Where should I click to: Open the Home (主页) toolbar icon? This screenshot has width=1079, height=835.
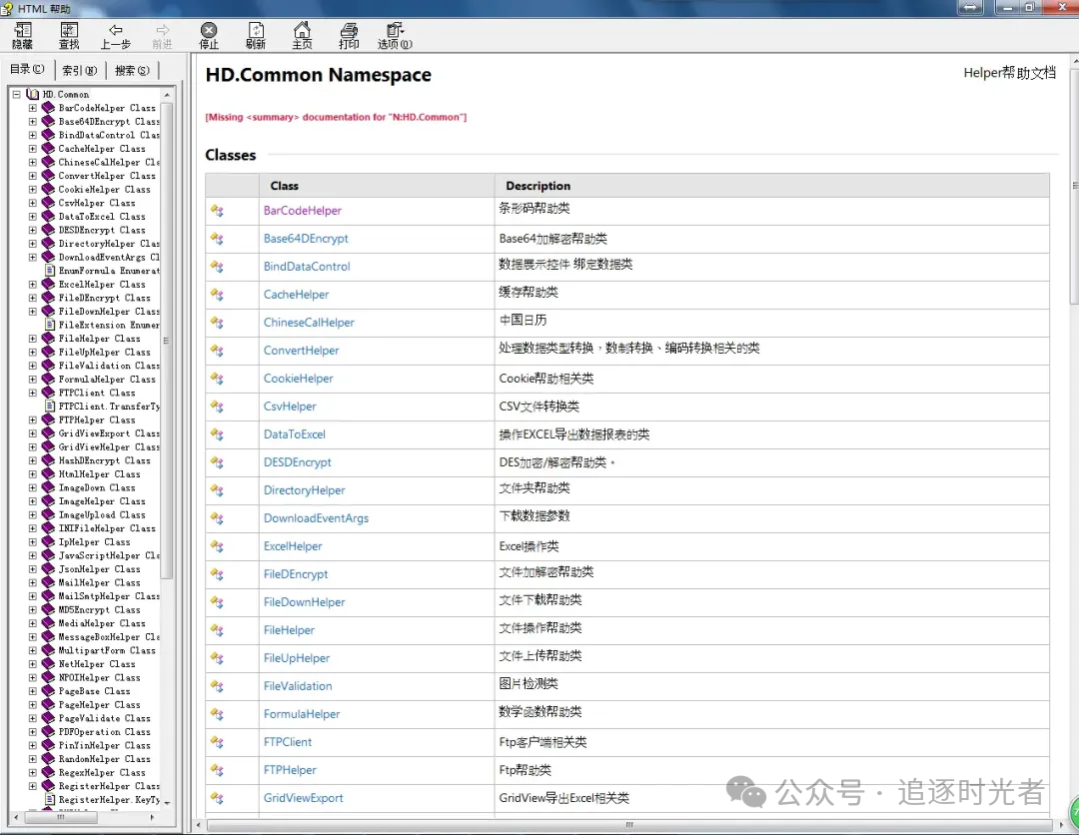point(302,35)
